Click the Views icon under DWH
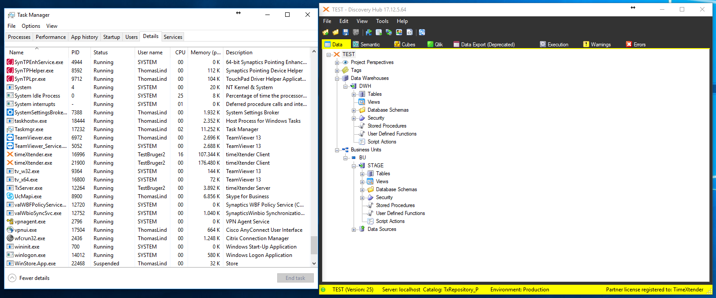Image resolution: width=716 pixels, height=298 pixels. point(362,102)
